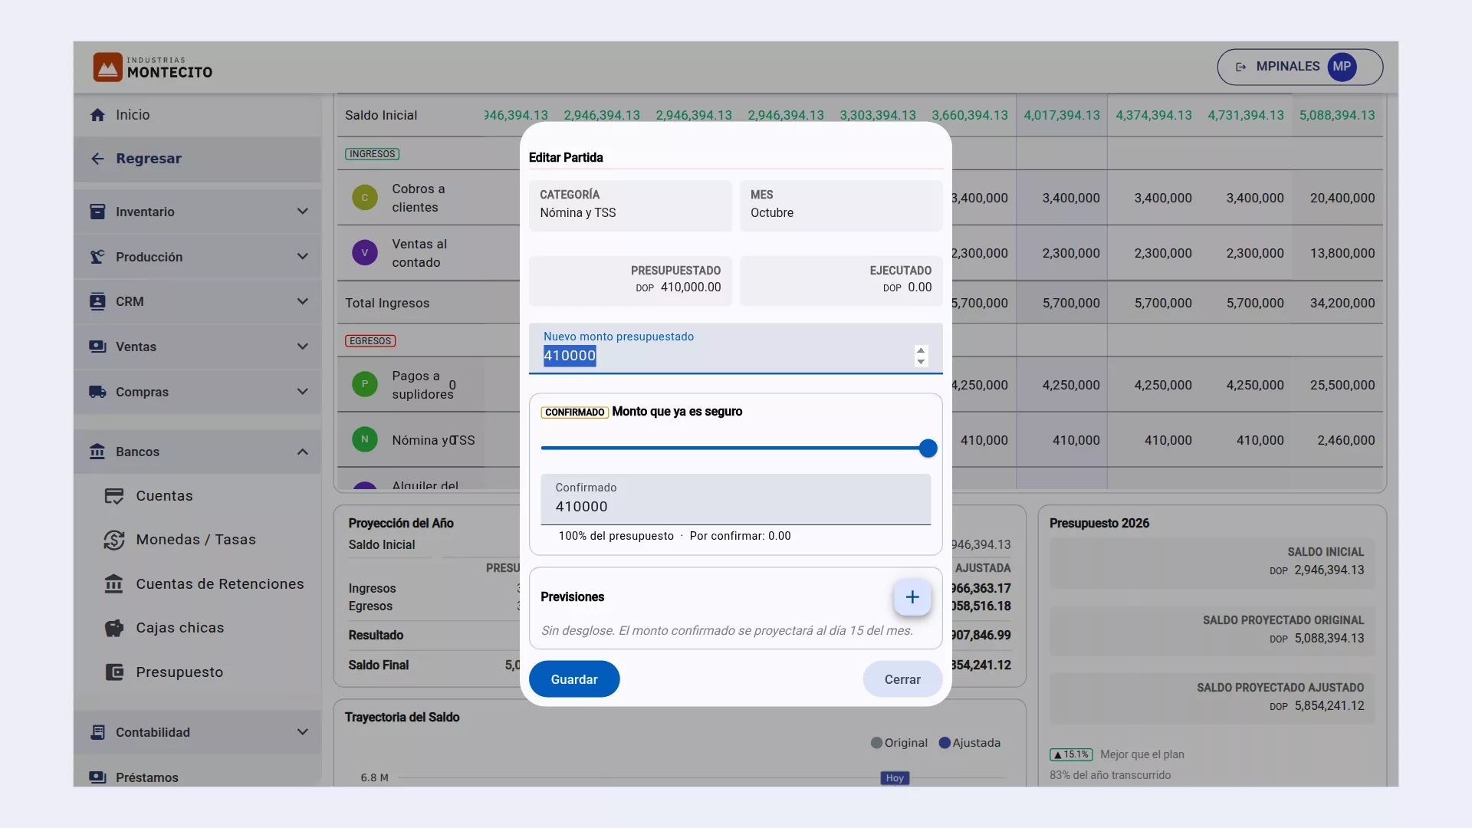Click the Regresar back arrow icon
This screenshot has width=1472, height=828.
(97, 159)
